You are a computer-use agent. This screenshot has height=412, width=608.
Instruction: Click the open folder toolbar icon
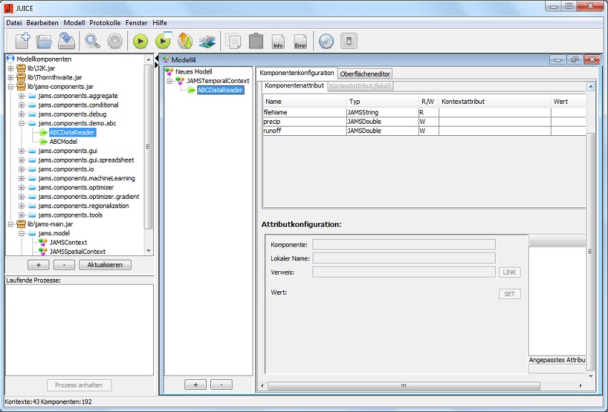click(x=44, y=41)
